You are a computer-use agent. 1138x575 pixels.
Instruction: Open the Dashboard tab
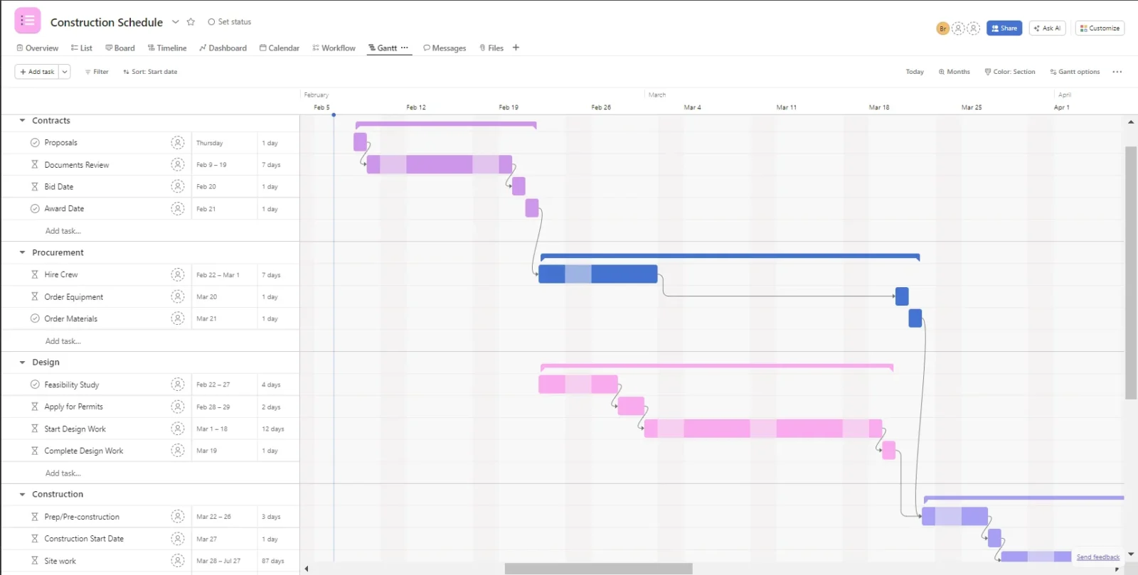223,48
